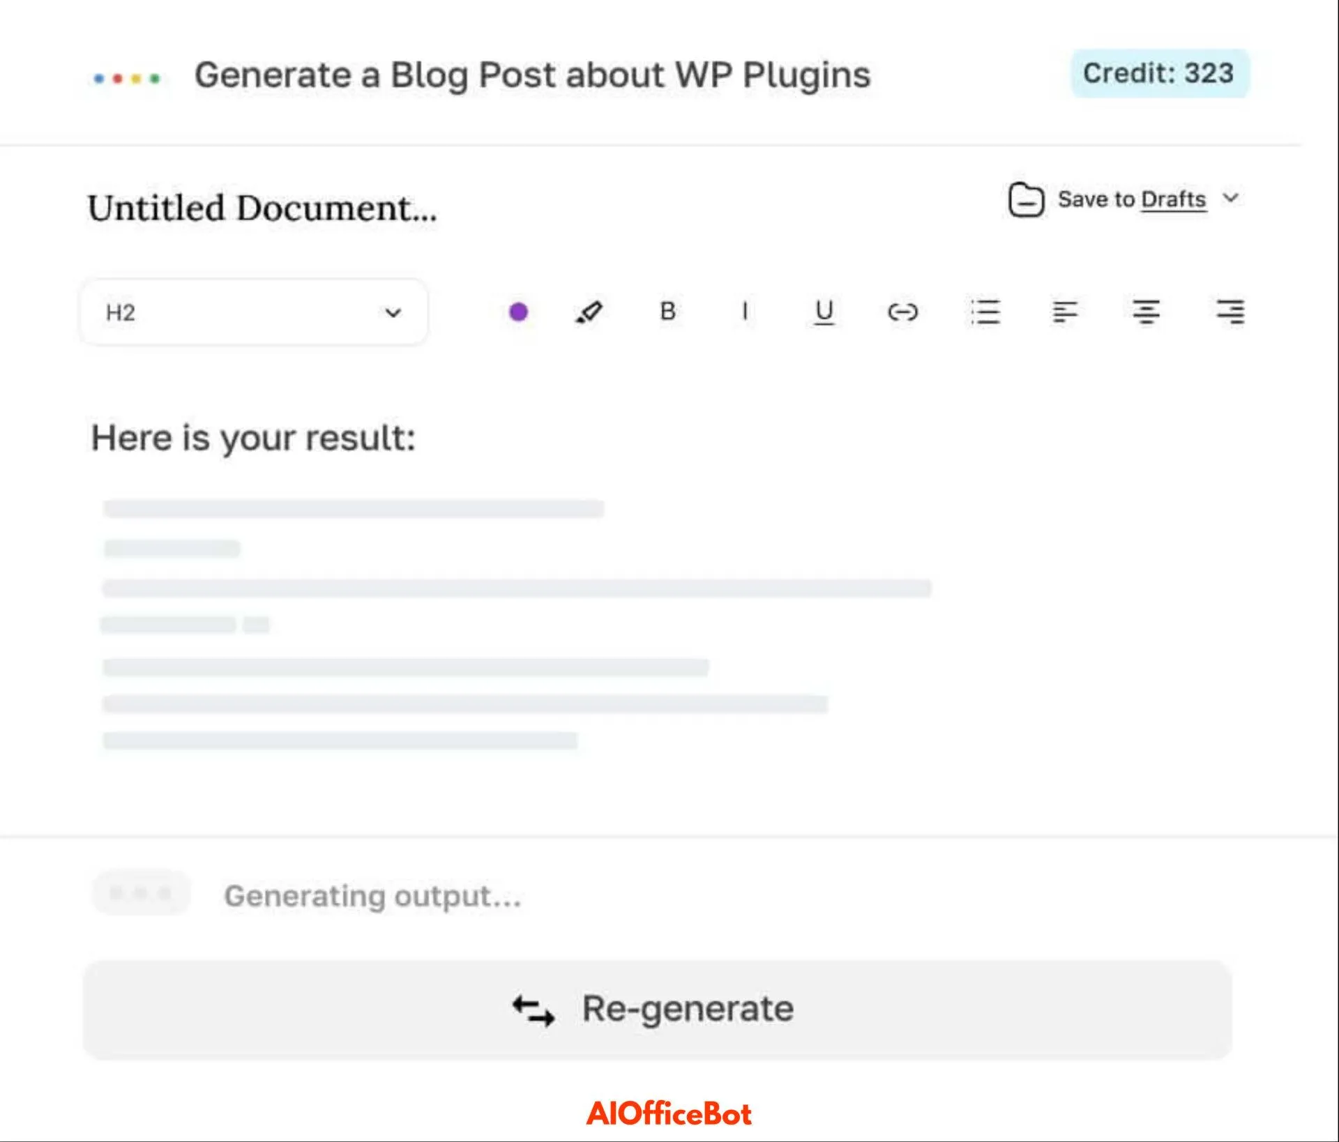The height and width of the screenshot is (1142, 1339).
Task: Toggle italic formatting
Action: tap(745, 311)
